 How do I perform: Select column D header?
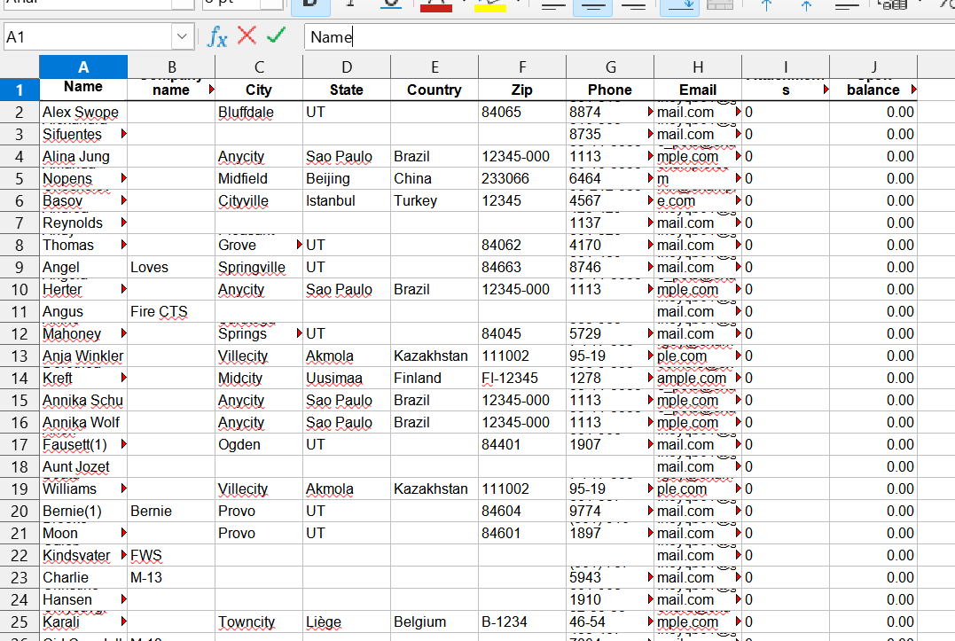point(347,67)
